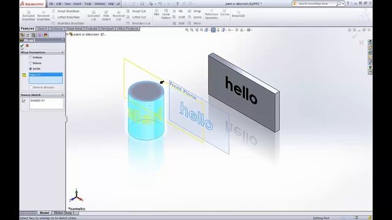
Task: Open the ConfigurationManager tab
Action: (34, 35)
